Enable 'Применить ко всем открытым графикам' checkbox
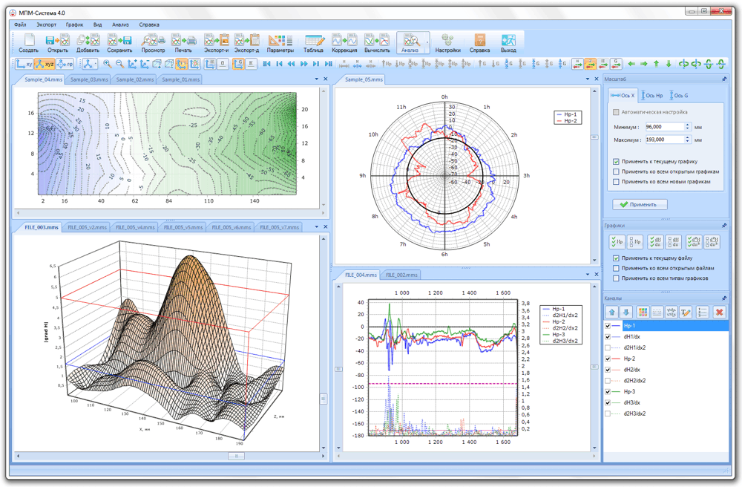Image resolution: width=742 pixels, height=487 pixels. (x=616, y=171)
